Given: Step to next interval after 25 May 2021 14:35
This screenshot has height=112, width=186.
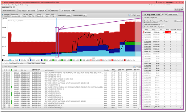Looking at the screenshot, I should coord(161,15).
